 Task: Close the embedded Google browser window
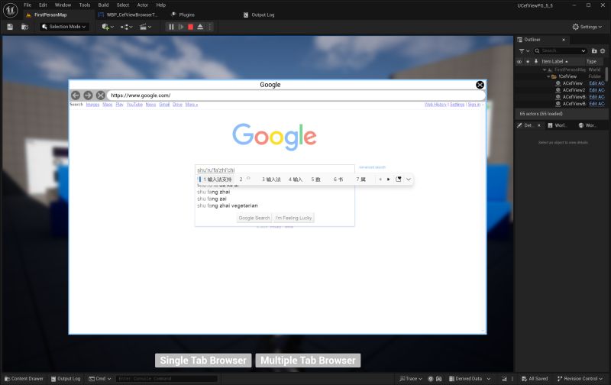point(480,85)
